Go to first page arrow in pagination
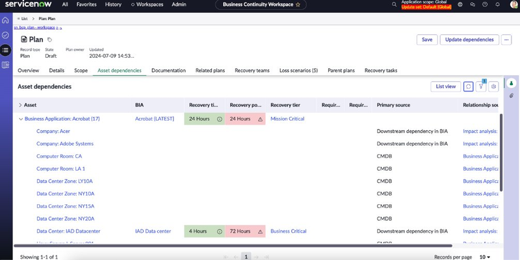520x260 pixels. (x=226, y=257)
